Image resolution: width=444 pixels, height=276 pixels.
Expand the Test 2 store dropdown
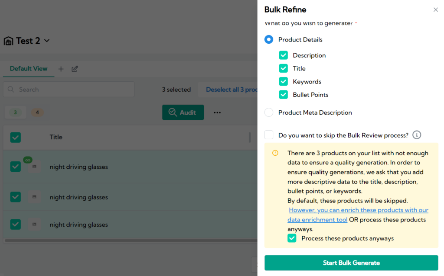[x=47, y=41]
